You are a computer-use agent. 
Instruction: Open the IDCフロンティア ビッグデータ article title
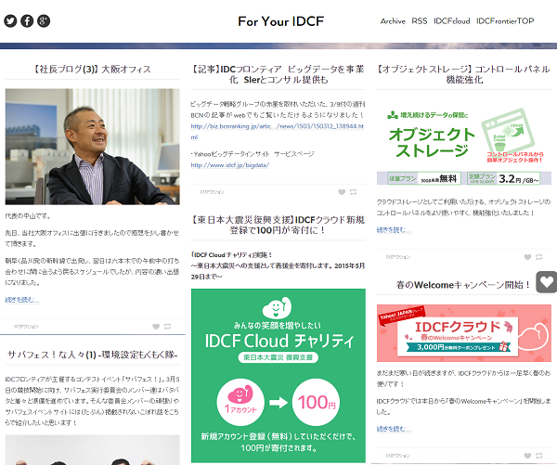pyautogui.click(x=278, y=74)
